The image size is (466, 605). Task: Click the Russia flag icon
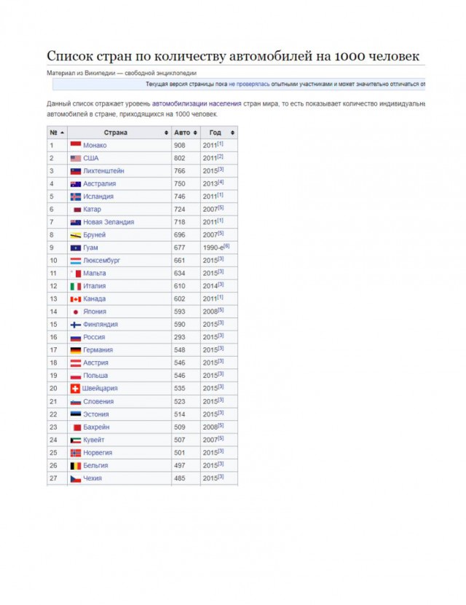tap(76, 338)
